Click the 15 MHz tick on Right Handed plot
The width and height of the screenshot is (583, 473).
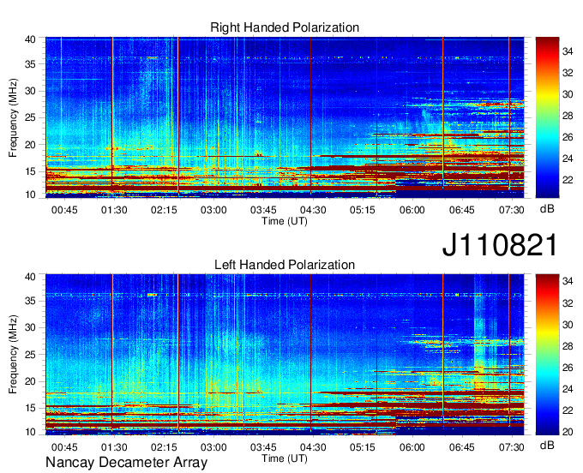[x=30, y=171]
